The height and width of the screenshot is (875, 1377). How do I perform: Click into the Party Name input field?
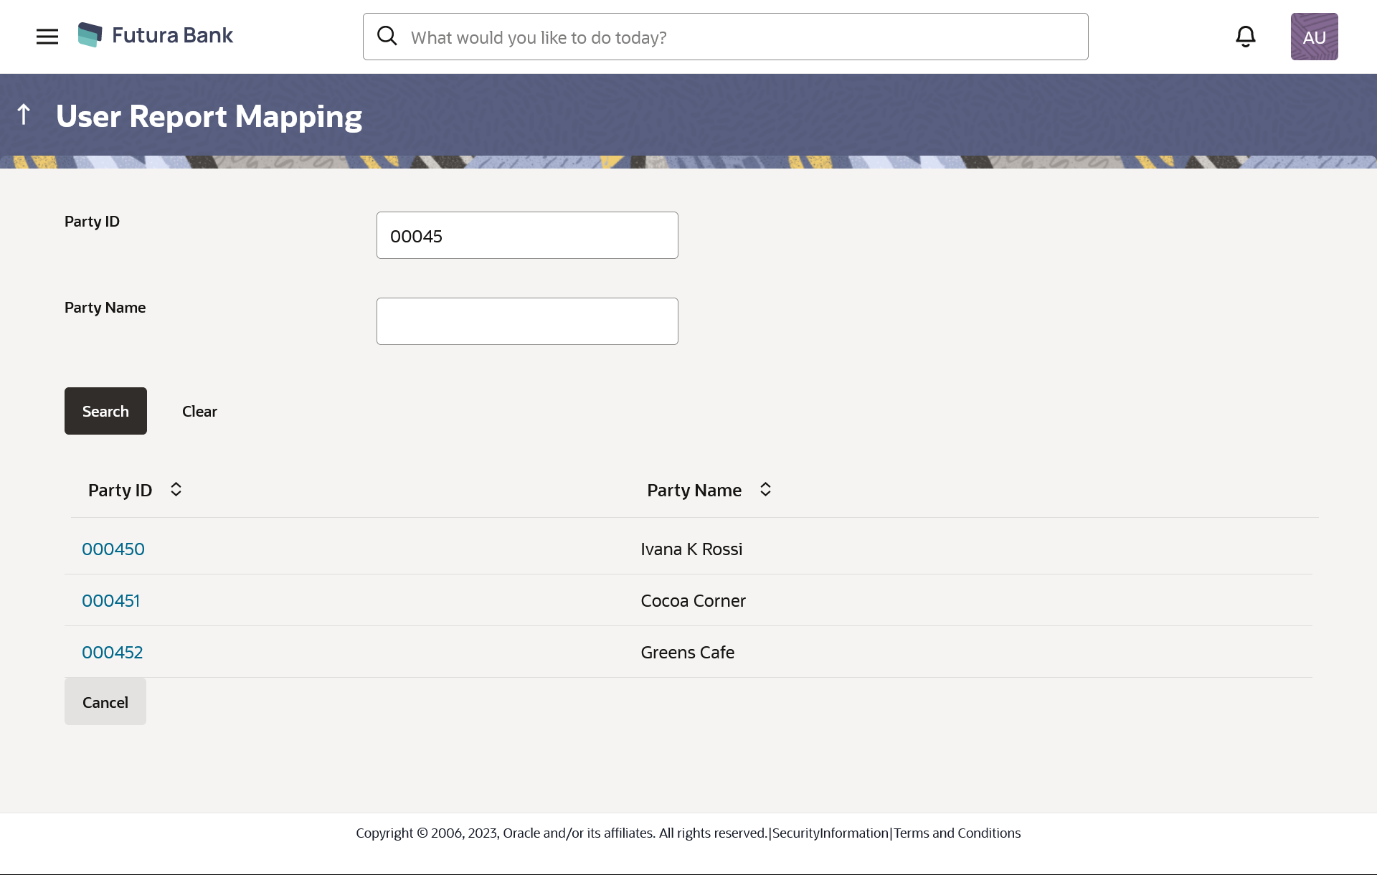click(x=527, y=321)
